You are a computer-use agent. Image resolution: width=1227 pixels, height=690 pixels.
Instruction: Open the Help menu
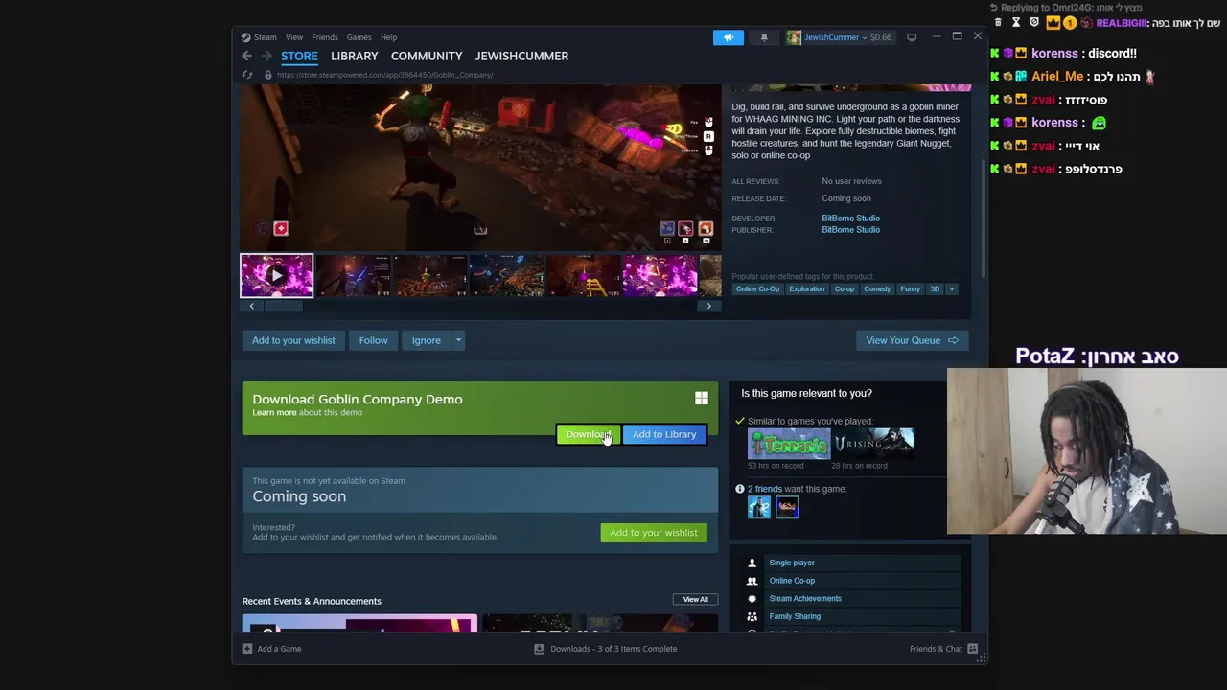point(388,37)
